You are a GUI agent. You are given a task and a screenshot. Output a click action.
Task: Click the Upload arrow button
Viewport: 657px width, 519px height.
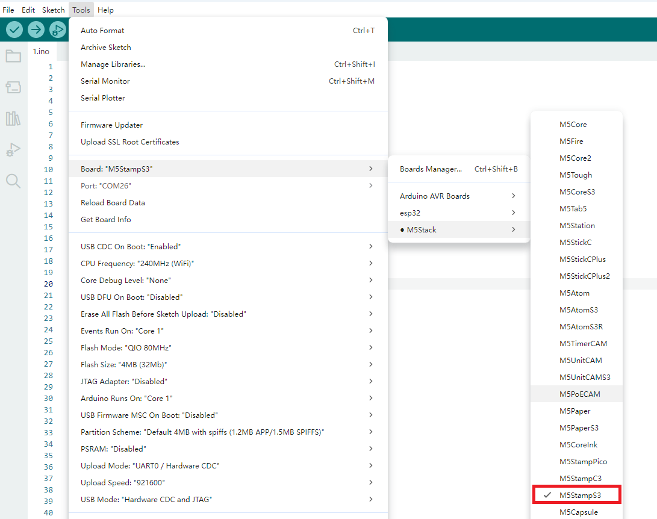point(36,30)
